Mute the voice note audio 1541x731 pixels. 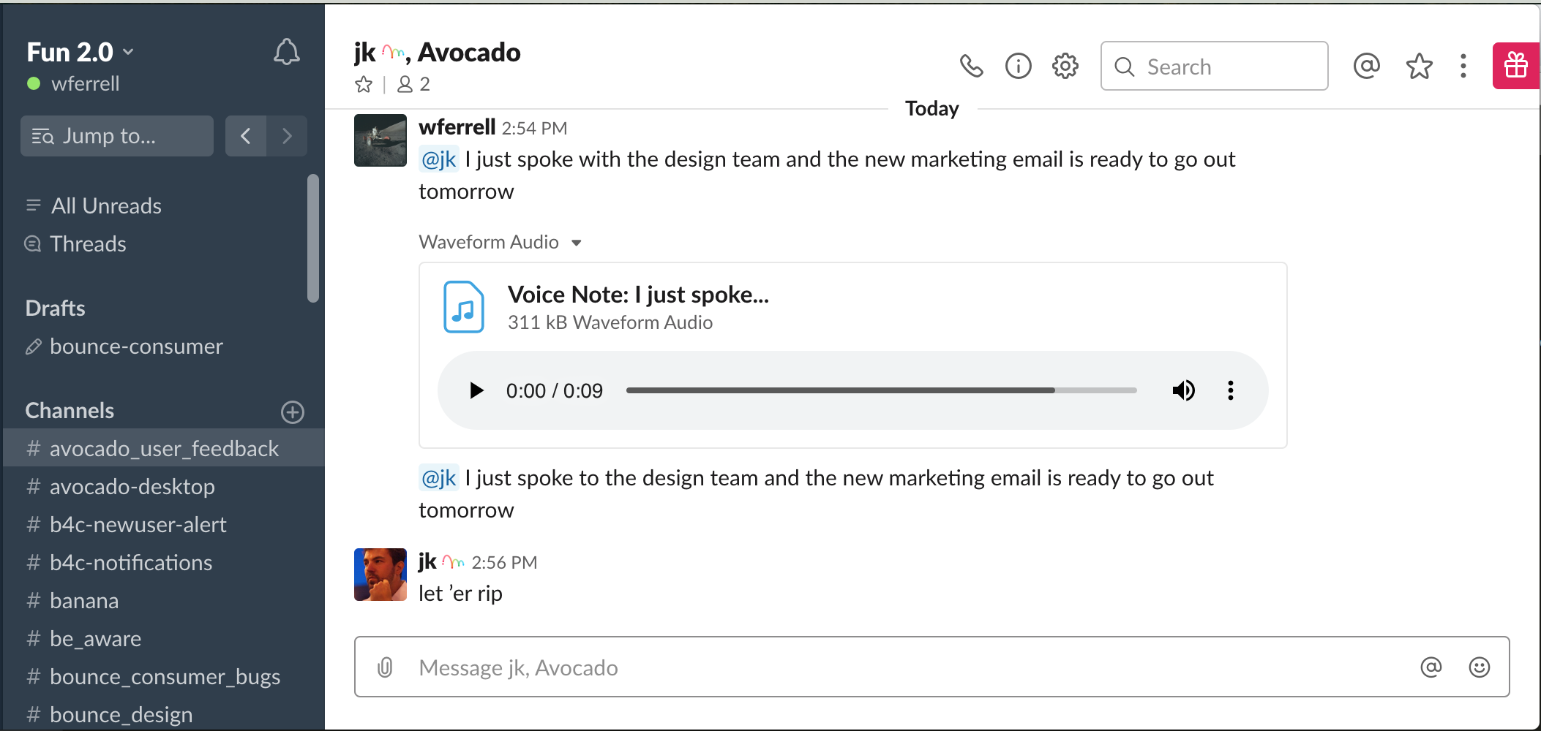click(1184, 390)
